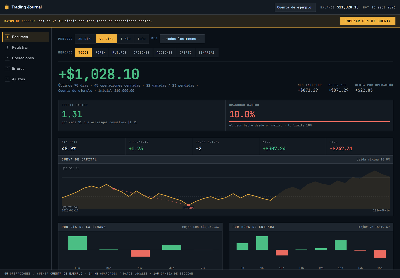Click 'mejor Lun +$1,142.63' label
The image size is (400, 278).
click(x=200, y=227)
